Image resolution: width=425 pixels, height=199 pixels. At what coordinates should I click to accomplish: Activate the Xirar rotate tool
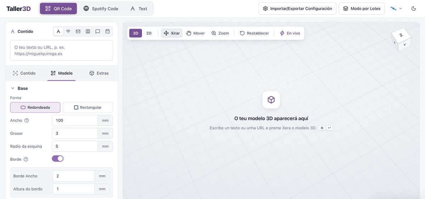point(172,33)
